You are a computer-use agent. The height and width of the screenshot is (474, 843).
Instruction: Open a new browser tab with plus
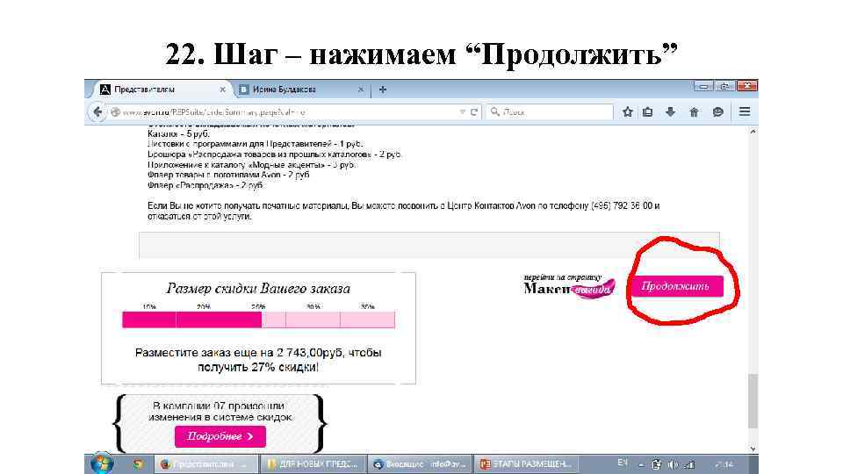[383, 90]
